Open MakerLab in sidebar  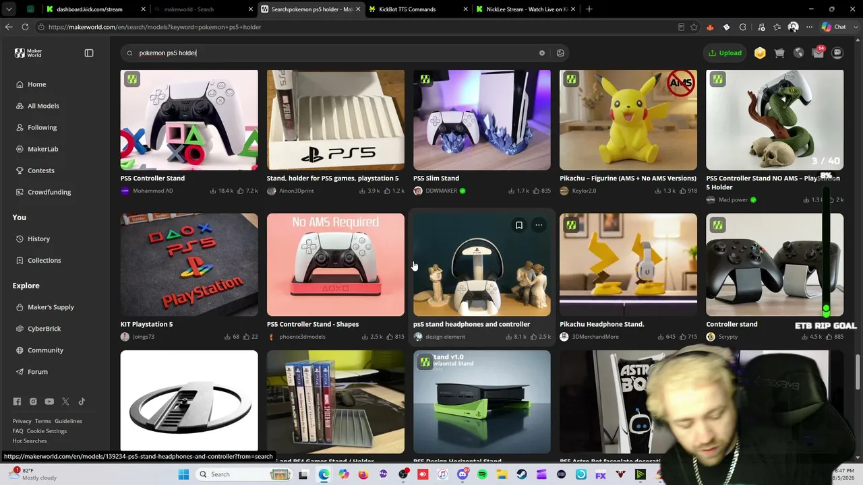point(42,149)
